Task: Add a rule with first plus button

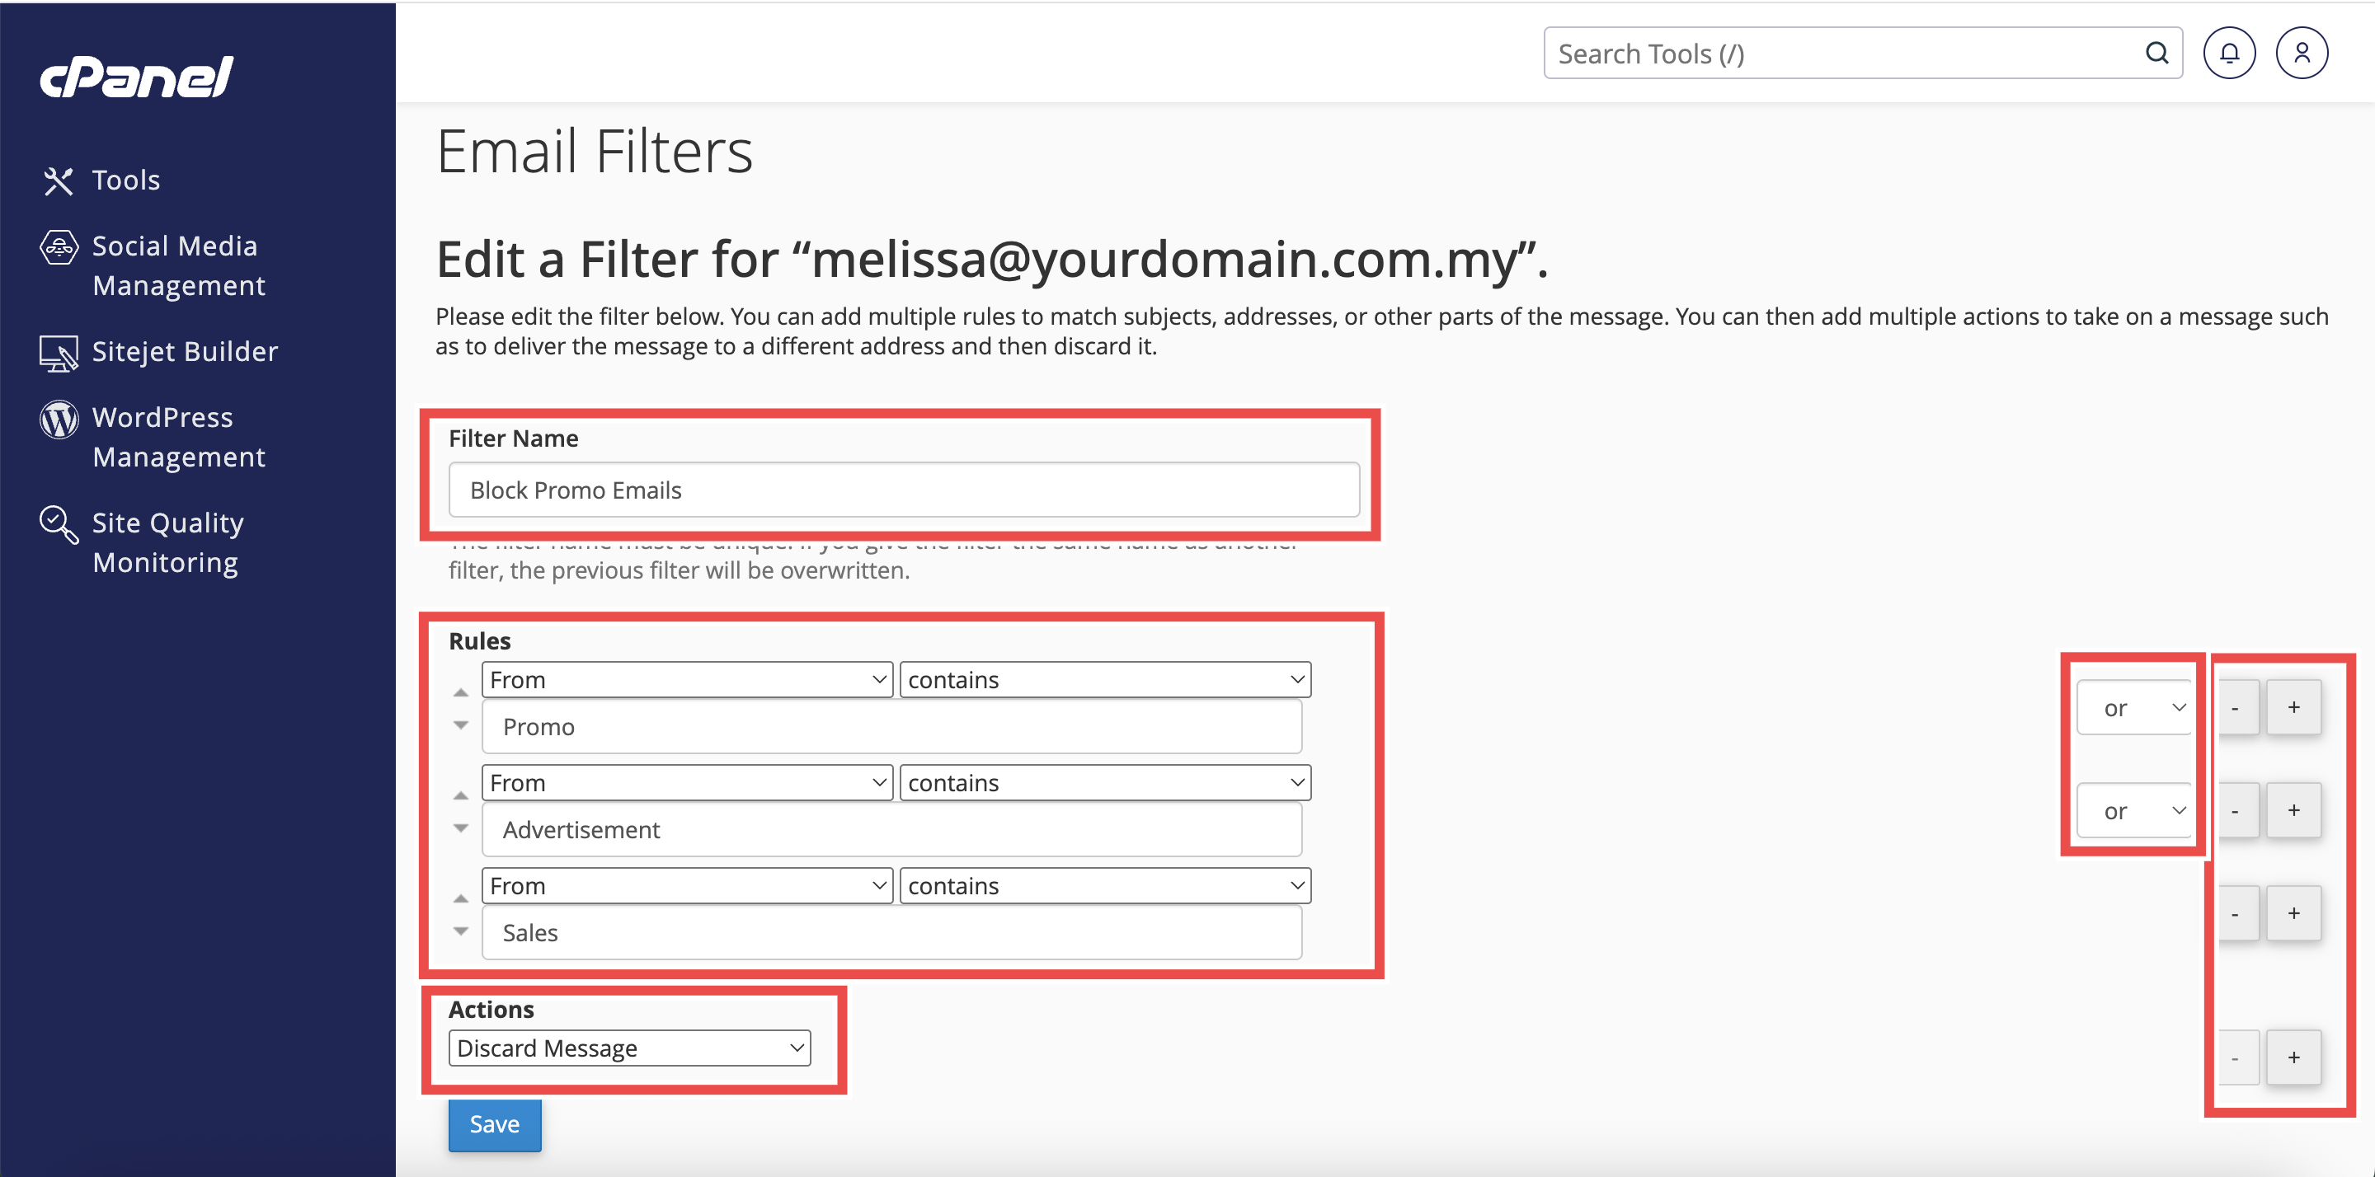Action: 2293,708
